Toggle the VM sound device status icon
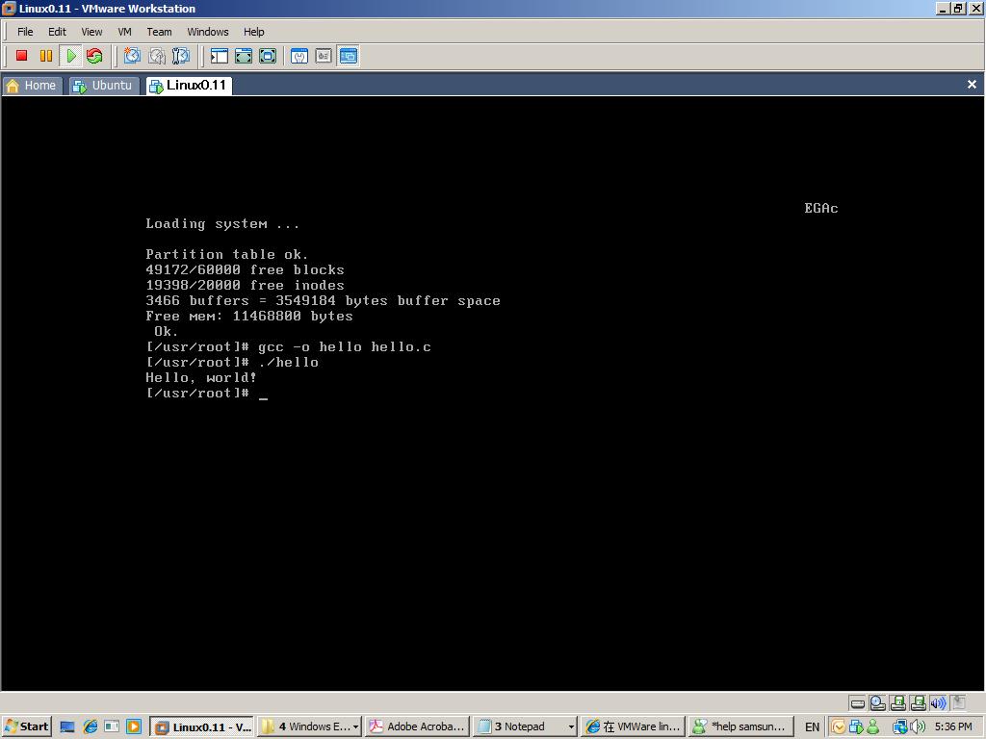Image resolution: width=986 pixels, height=739 pixels. (938, 703)
